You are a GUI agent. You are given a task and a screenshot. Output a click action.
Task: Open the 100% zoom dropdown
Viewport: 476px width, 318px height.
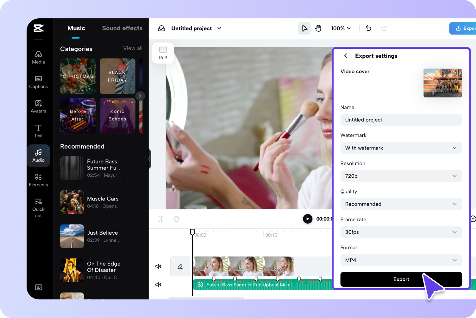pyautogui.click(x=341, y=29)
